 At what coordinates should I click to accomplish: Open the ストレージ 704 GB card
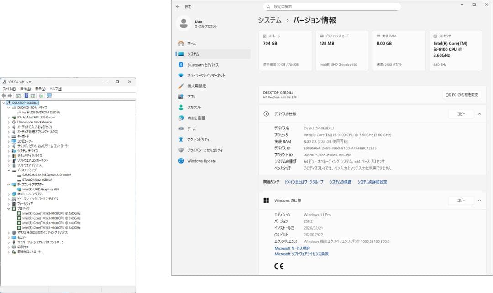(x=285, y=51)
